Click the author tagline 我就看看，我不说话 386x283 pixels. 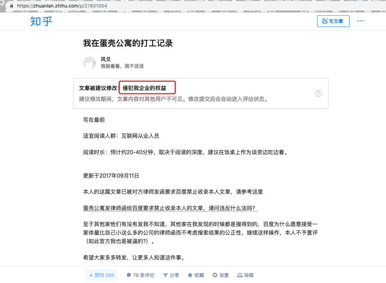pyautogui.click(x=122, y=66)
